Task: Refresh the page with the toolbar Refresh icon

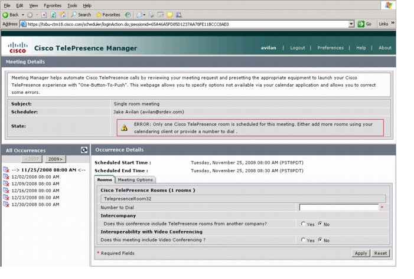Action: [x=53, y=15]
